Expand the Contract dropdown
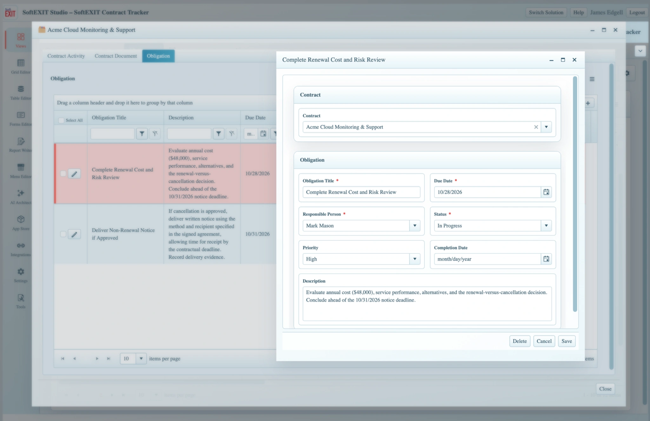This screenshot has width=650, height=421. coord(546,127)
